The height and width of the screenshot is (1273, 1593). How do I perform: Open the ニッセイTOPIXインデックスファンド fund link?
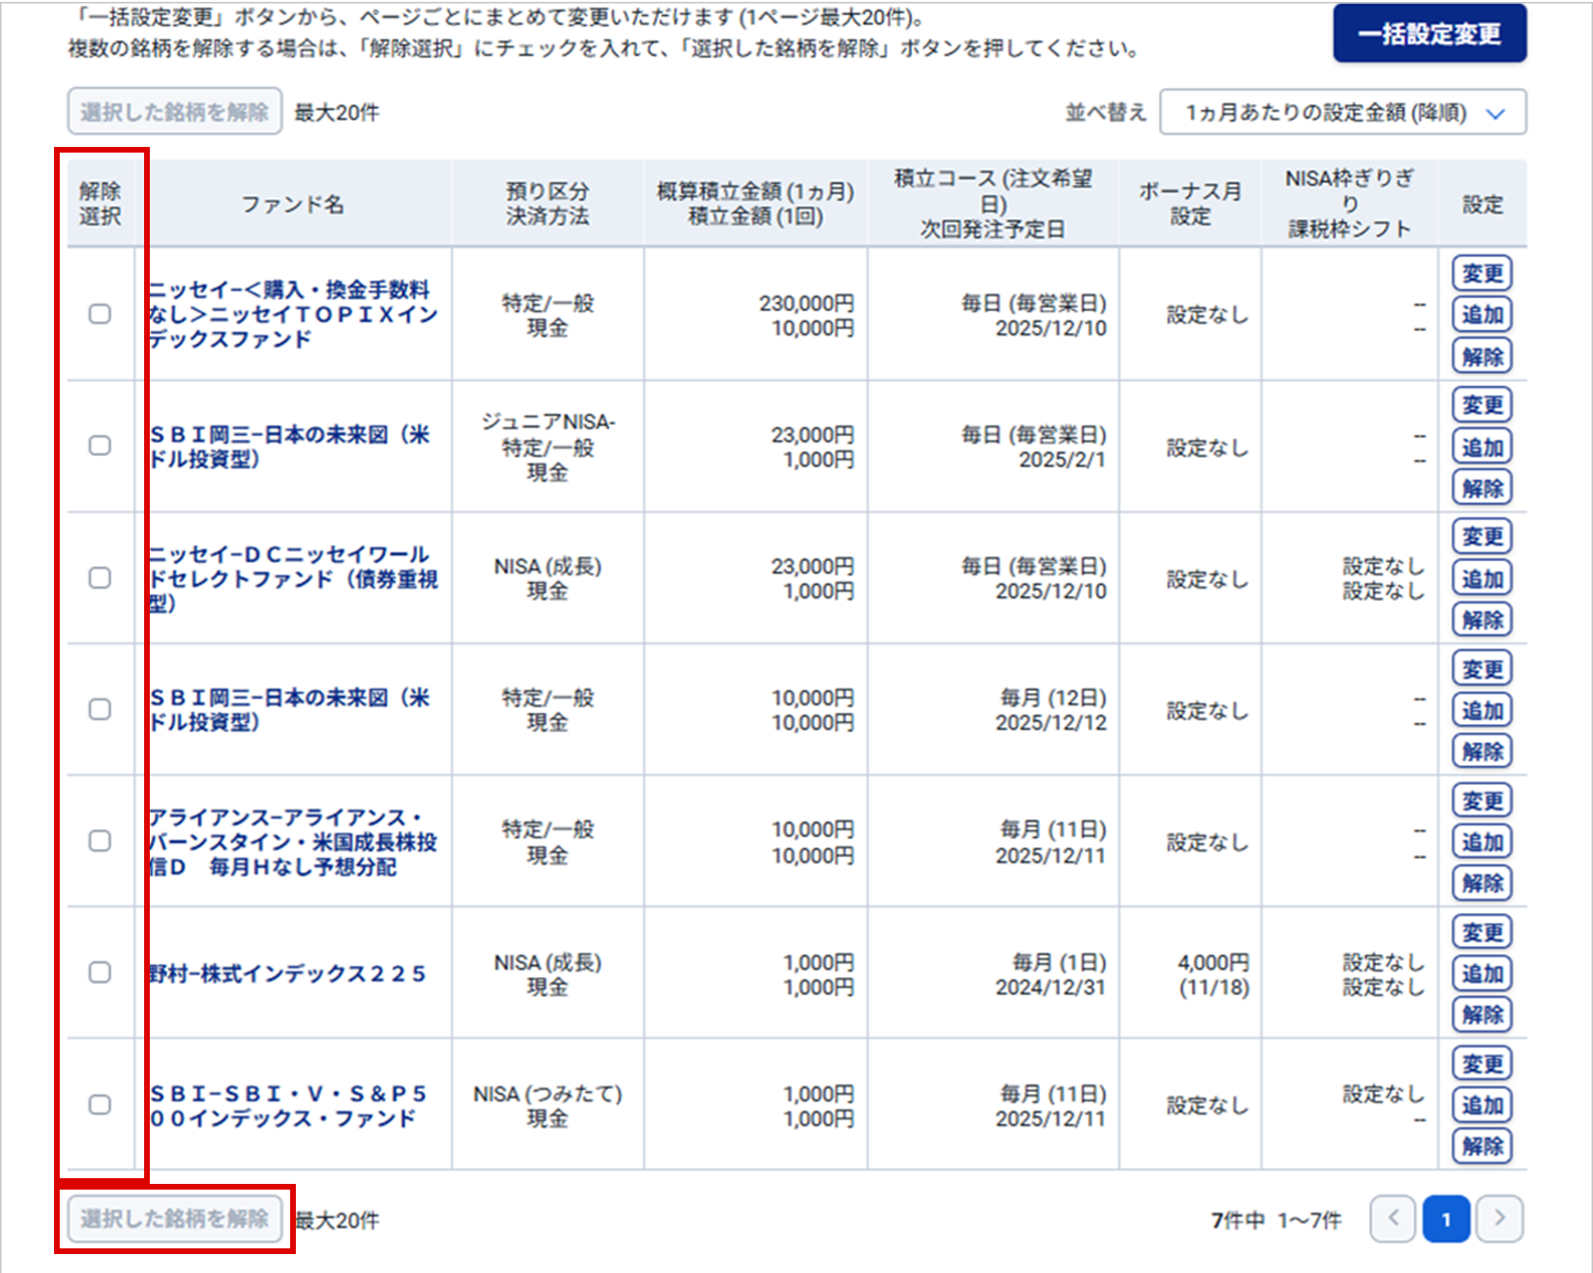coord(292,314)
